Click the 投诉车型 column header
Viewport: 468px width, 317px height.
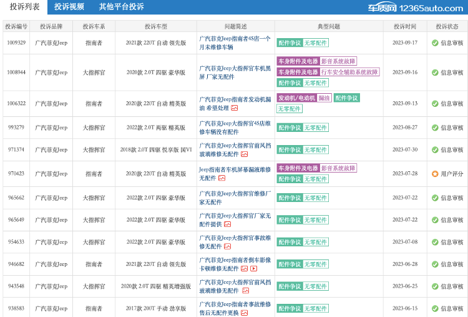(x=155, y=26)
